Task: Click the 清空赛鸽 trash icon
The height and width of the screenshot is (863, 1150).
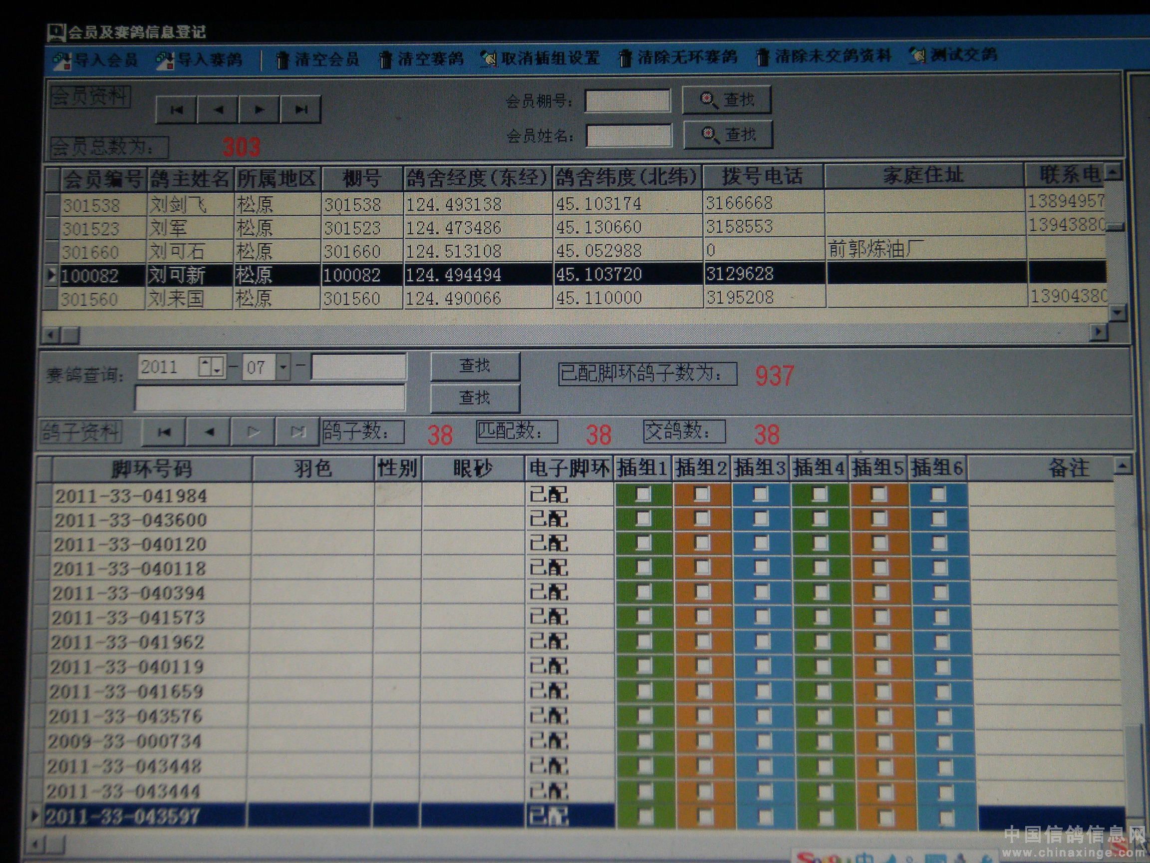Action: [x=385, y=60]
